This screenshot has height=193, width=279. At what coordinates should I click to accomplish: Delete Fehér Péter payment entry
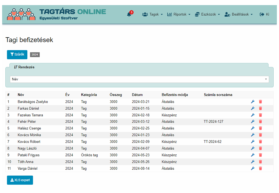[260, 121]
